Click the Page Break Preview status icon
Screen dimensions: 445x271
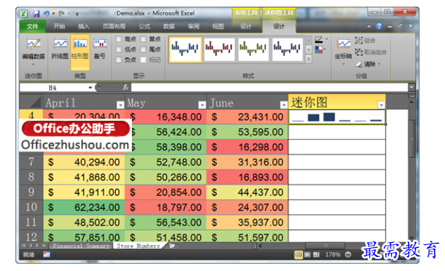316,255
